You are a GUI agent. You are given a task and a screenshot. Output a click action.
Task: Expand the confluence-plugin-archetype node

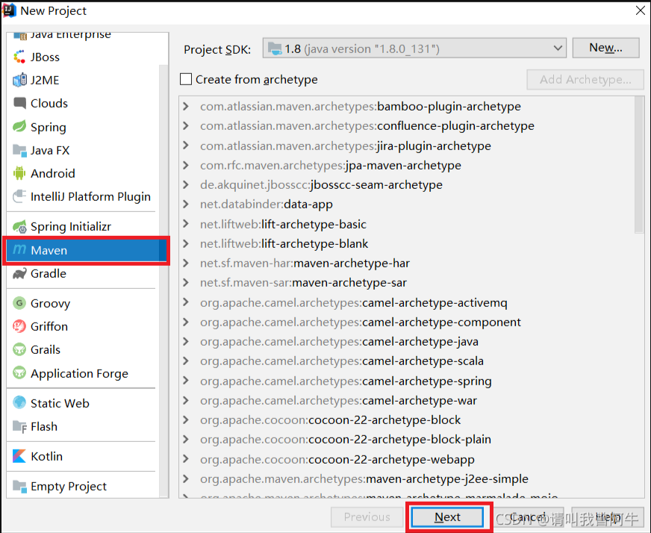tap(186, 125)
